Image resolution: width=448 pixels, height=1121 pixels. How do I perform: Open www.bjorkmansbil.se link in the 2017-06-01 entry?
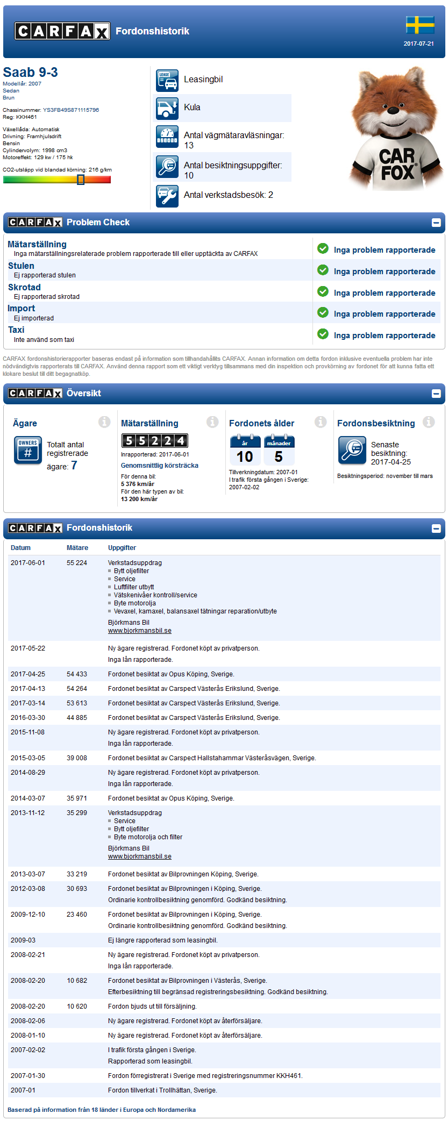[140, 631]
